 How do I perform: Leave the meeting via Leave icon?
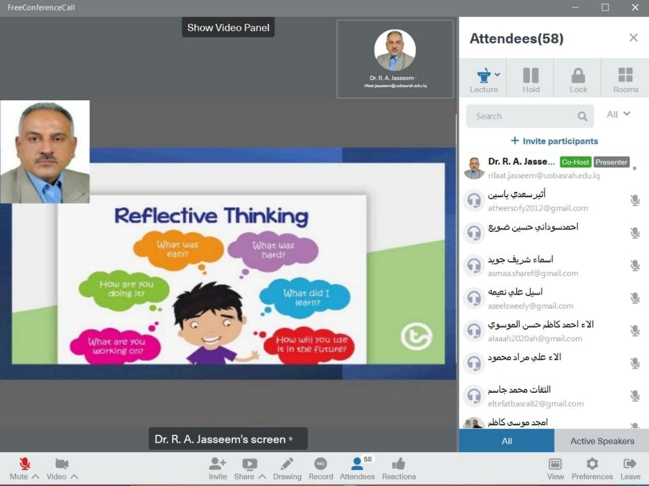(x=630, y=464)
